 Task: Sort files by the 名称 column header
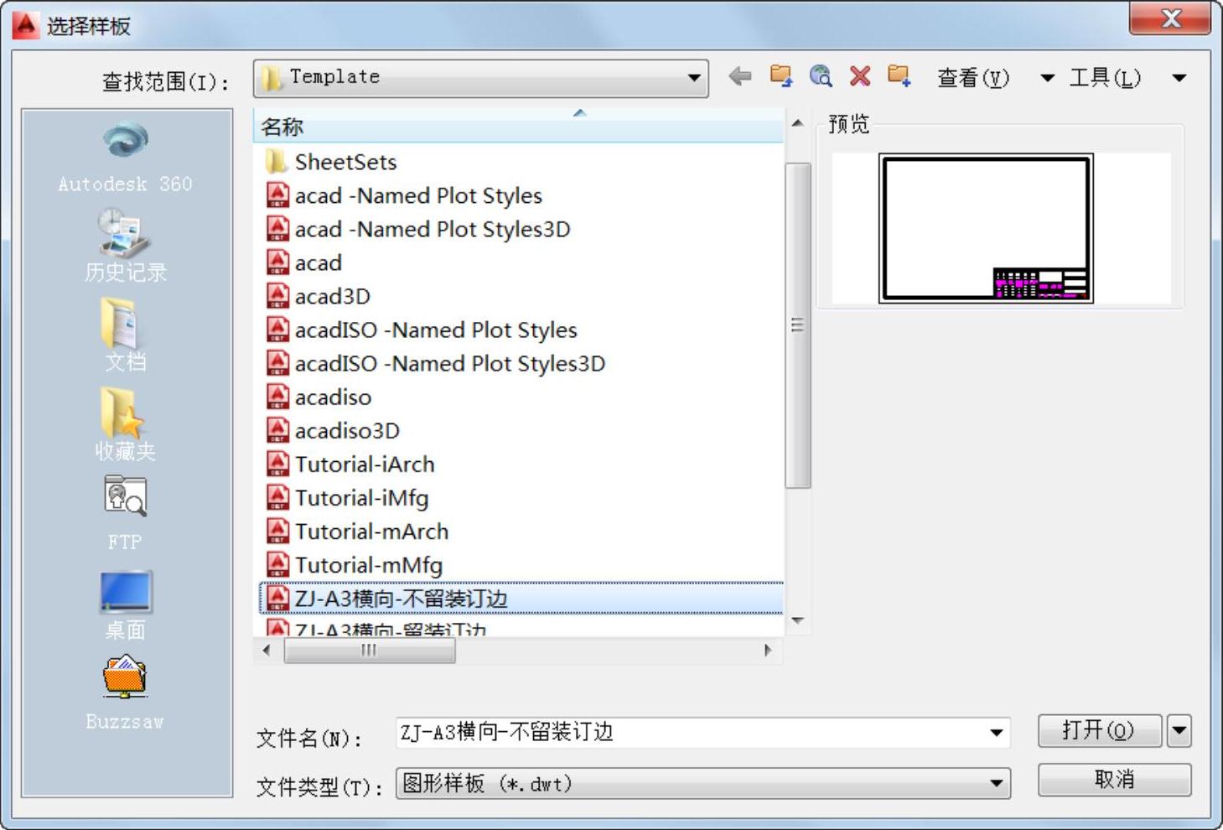[518, 127]
